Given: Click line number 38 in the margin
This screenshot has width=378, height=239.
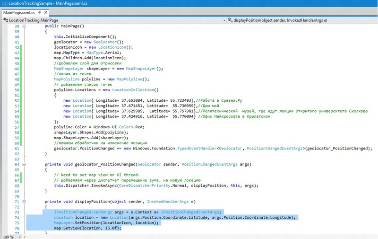Looking at the screenshot, I should pyautogui.click(x=17, y=26).
